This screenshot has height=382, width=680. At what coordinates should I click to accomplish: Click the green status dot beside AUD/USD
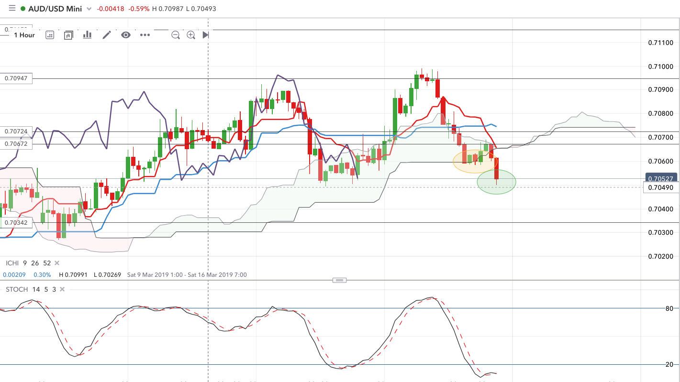coord(23,9)
